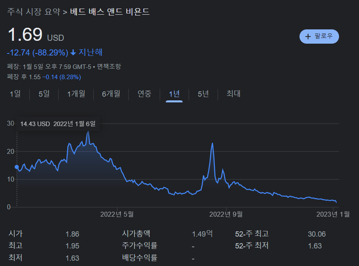Show the 최대 chart range
359x266 pixels.
(x=233, y=94)
